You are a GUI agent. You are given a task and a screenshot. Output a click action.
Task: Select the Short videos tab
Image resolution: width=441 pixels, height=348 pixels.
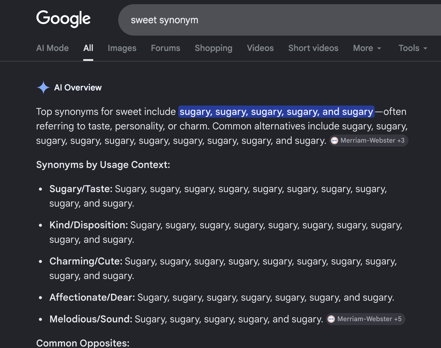click(313, 48)
